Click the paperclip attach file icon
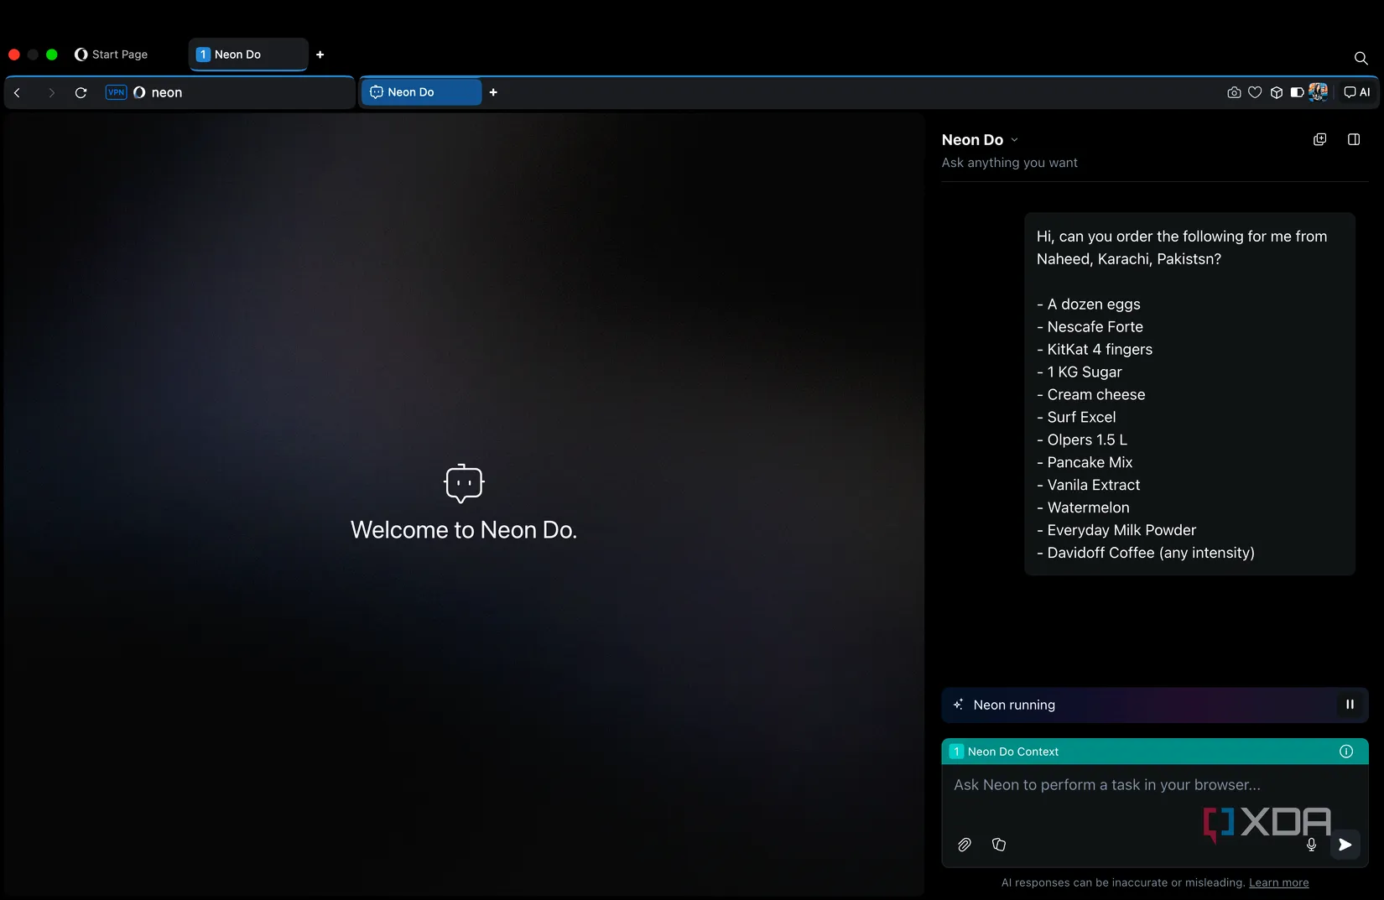The image size is (1384, 900). click(x=965, y=845)
